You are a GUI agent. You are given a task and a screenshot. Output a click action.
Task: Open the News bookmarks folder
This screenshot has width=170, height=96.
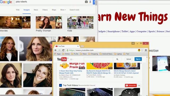(x=83, y=54)
